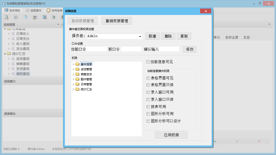Open the 使用指南 tab
This screenshot has width=276, height=155.
tap(55, 10)
